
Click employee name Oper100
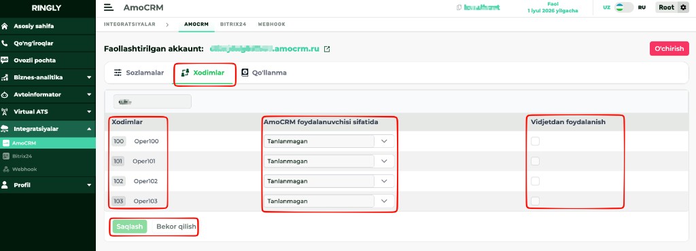point(147,141)
